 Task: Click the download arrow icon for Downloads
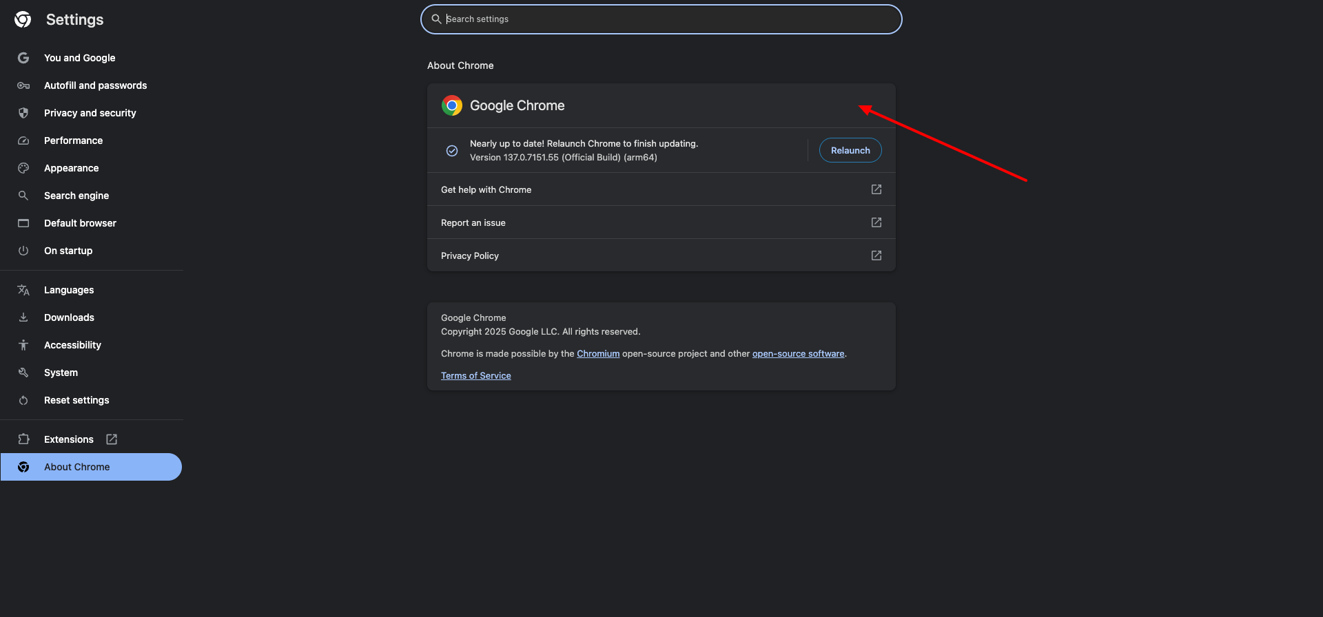(23, 317)
